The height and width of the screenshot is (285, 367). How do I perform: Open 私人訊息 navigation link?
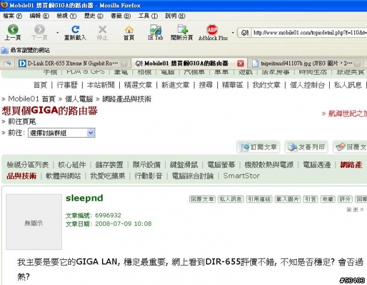tap(348, 85)
